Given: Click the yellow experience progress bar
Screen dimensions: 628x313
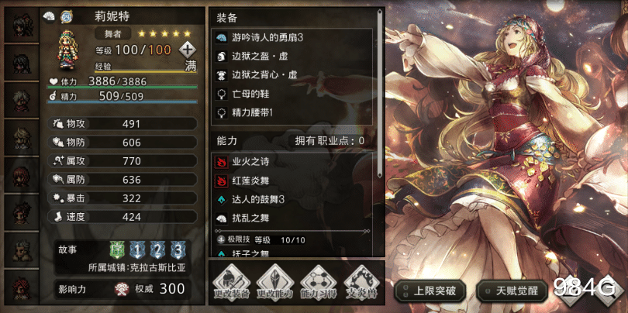Looking at the screenshot, I should click(146, 72).
